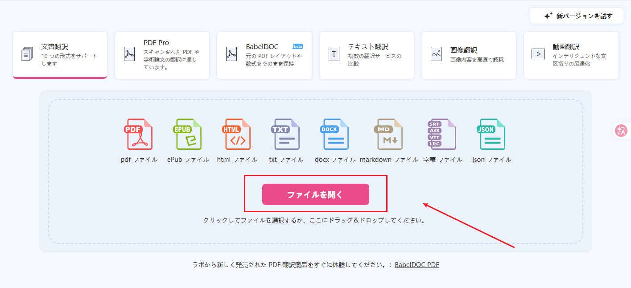Click the 'html ファイル' label

(x=237, y=160)
